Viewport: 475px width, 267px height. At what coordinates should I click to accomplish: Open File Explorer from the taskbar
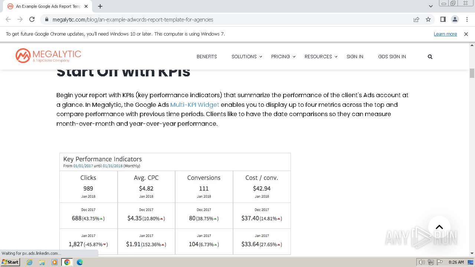[42, 262]
